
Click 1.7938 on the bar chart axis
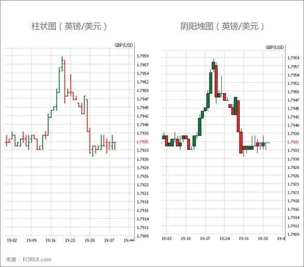pyautogui.click(x=143, y=133)
